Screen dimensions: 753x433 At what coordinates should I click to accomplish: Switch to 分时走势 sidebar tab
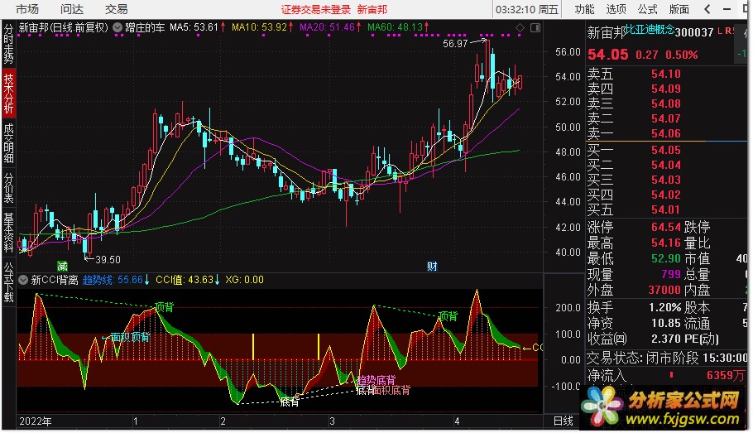[8, 44]
